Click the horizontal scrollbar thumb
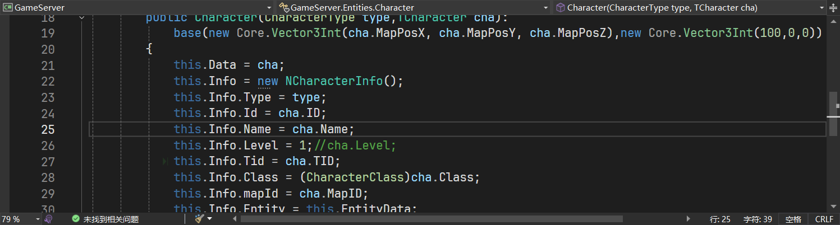Viewport: 840px width, 225px height. [x=431, y=219]
